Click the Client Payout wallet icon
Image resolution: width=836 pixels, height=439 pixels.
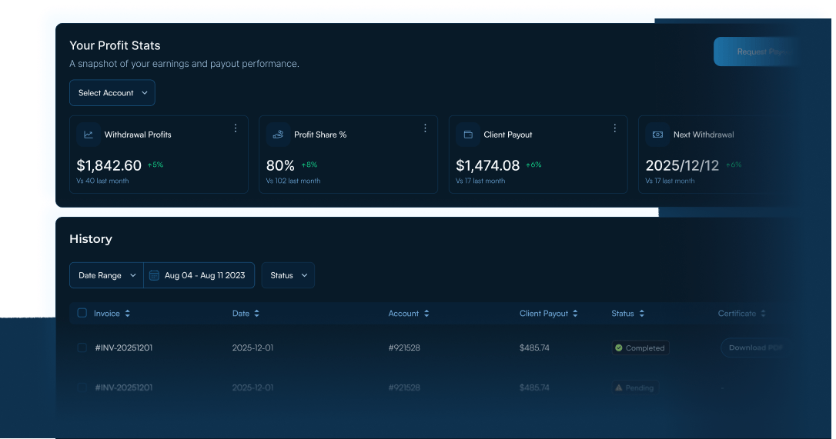pos(468,135)
